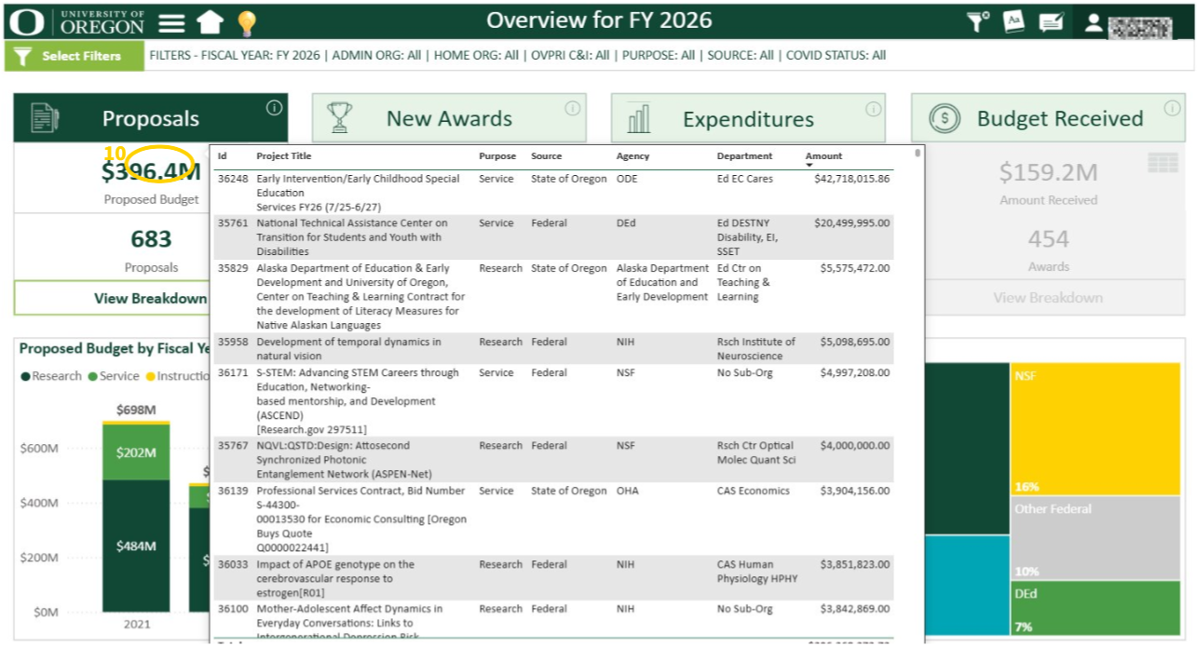Screen dimensions: 1197x646
Task: Open the Select Filters panel
Action: (74, 56)
